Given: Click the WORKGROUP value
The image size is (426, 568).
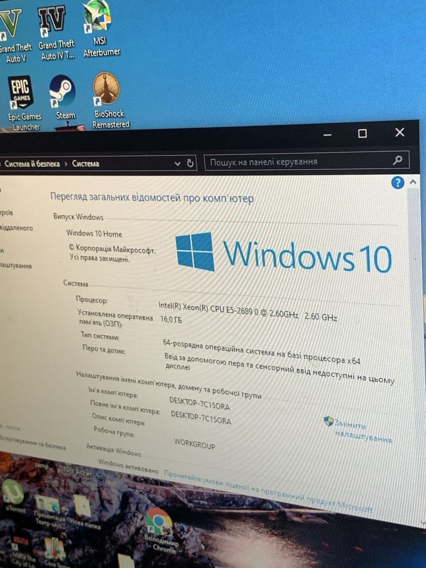Looking at the screenshot, I should click(194, 444).
